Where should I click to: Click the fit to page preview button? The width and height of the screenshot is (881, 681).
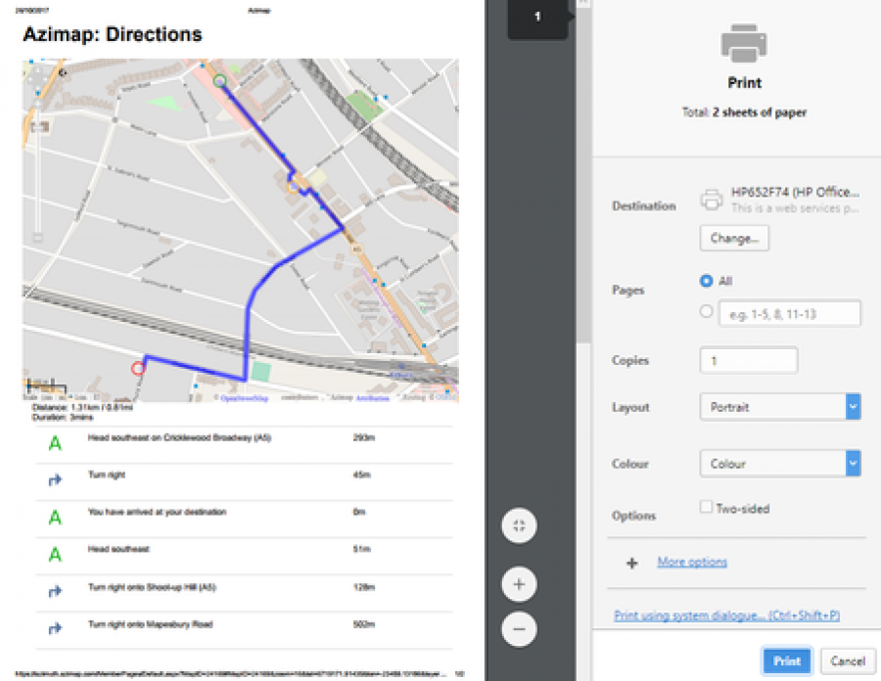pyautogui.click(x=519, y=526)
